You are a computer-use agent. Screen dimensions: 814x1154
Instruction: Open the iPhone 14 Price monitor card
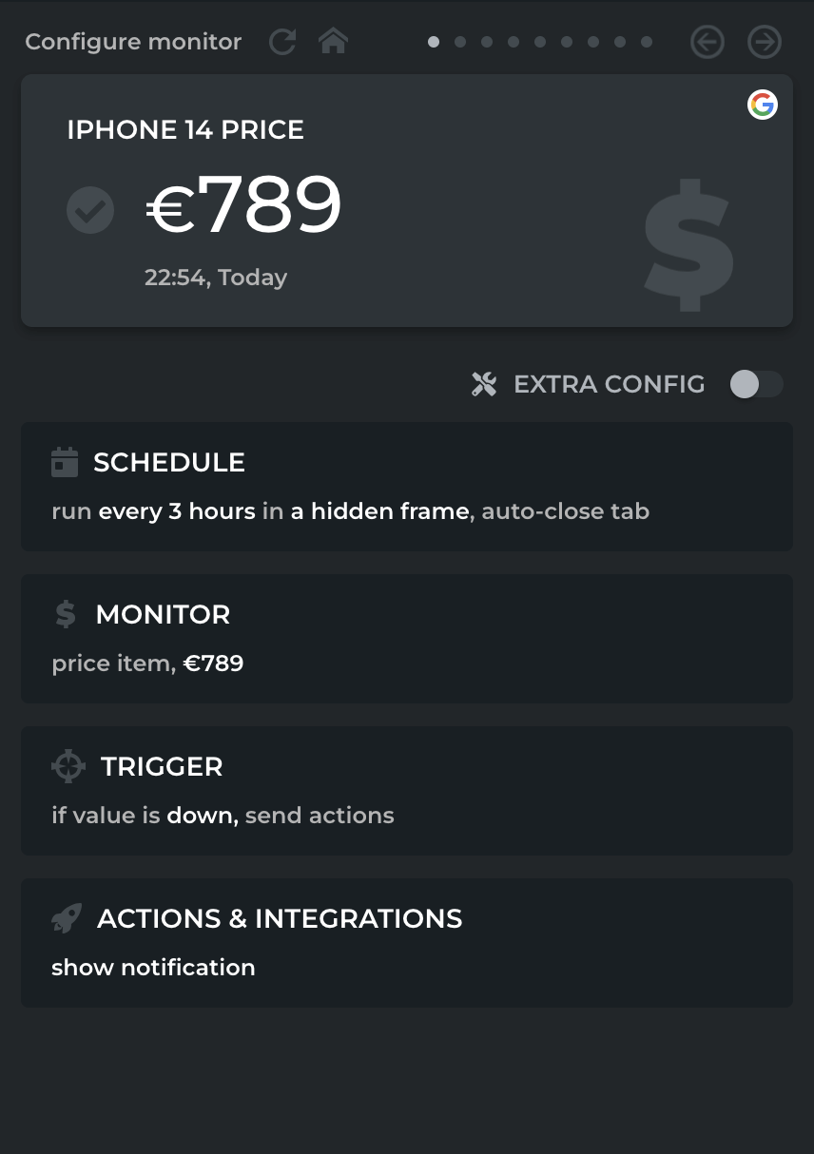[406, 201]
